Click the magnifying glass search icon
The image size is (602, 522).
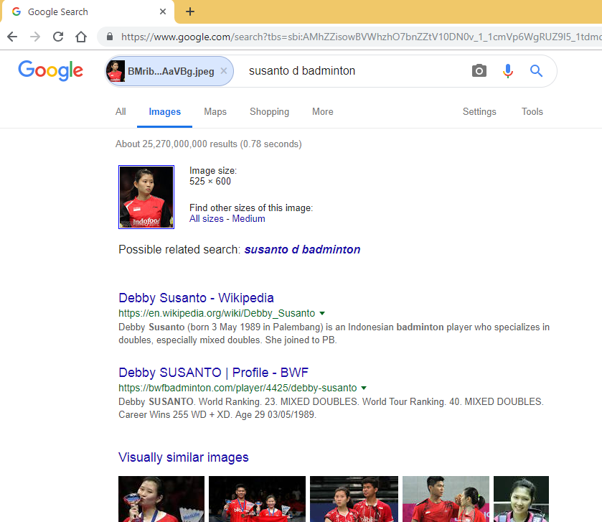[x=536, y=70]
